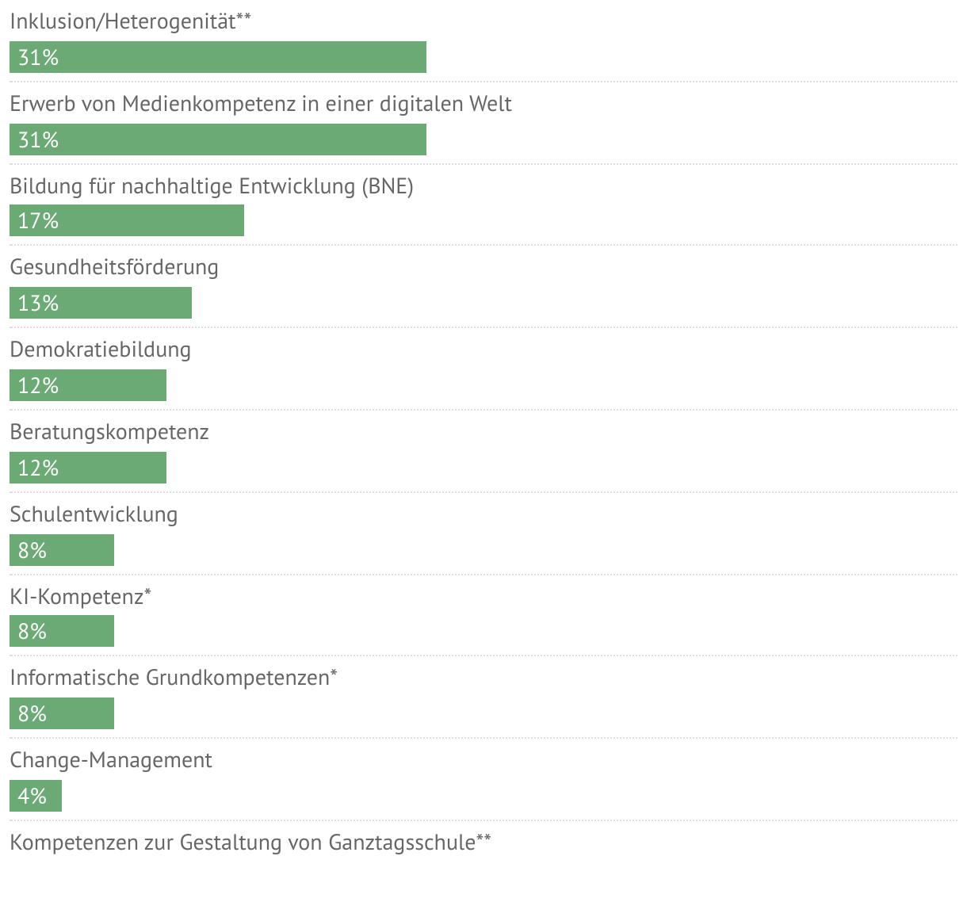This screenshot has width=967, height=902.
Task: Select the KI-Kompetenz 8% bar
Action: [x=62, y=632]
